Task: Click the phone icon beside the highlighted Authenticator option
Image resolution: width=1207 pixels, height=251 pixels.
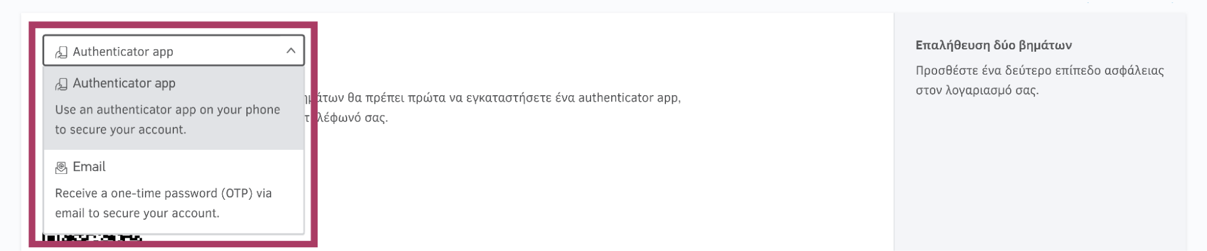Action: [x=61, y=84]
